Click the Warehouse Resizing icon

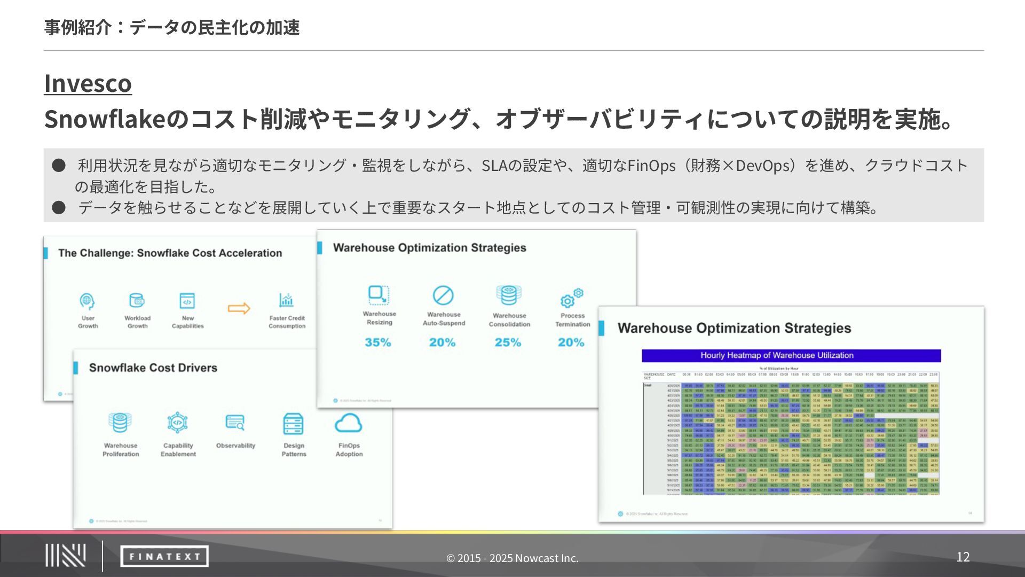[x=379, y=295]
